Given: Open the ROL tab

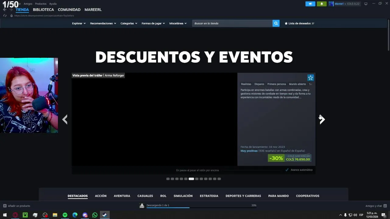Looking at the screenshot, I should (x=163, y=196).
